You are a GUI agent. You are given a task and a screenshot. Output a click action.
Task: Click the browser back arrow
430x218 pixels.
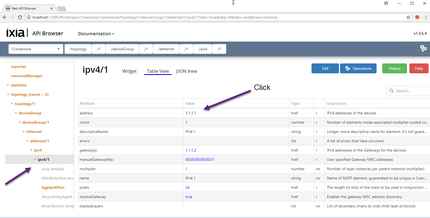5,17
